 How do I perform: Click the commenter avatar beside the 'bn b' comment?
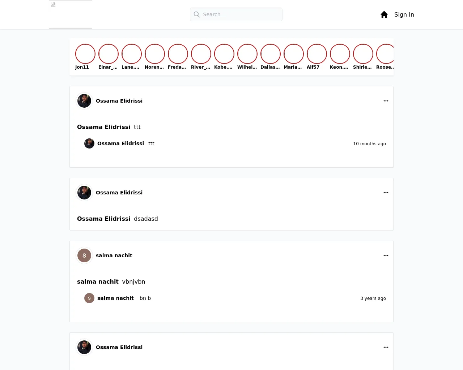[89, 298]
